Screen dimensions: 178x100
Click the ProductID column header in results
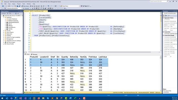34,57
